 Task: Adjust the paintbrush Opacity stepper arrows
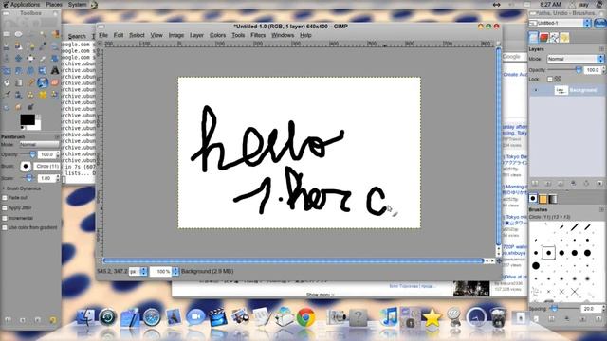[x=58, y=154]
